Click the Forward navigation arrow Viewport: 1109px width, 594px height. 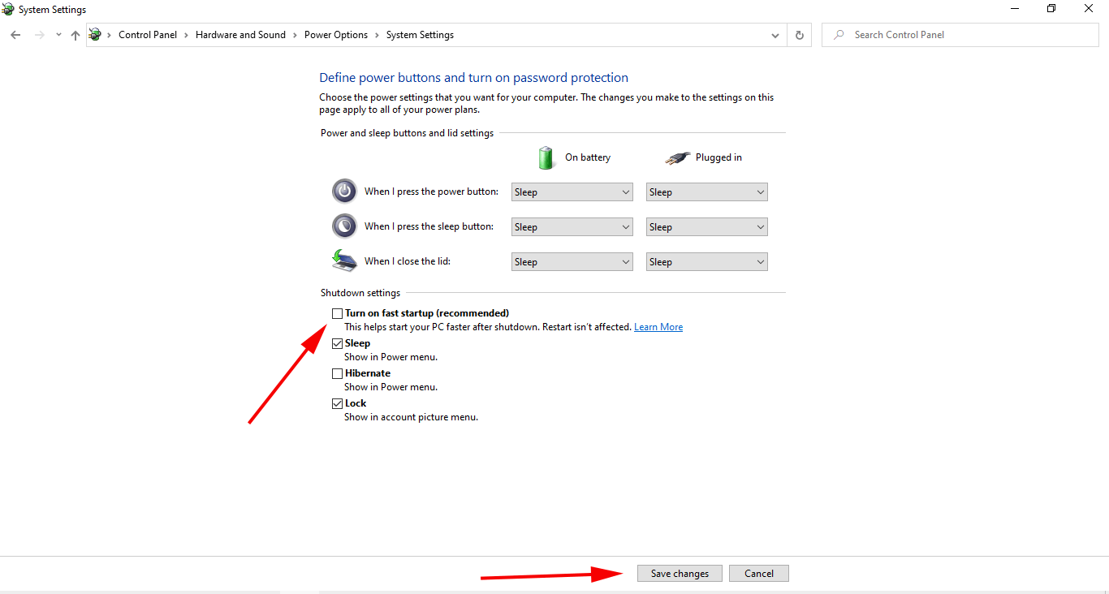point(39,35)
